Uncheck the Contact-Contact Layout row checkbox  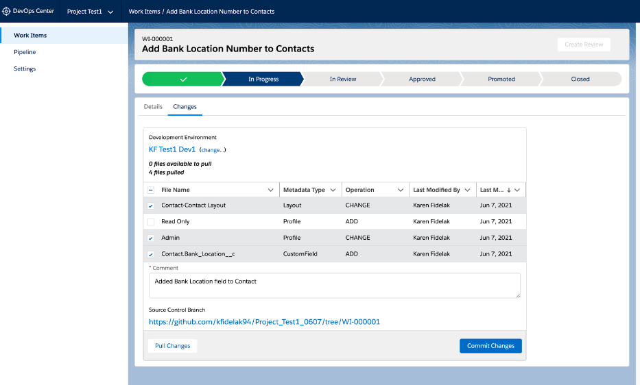151,206
